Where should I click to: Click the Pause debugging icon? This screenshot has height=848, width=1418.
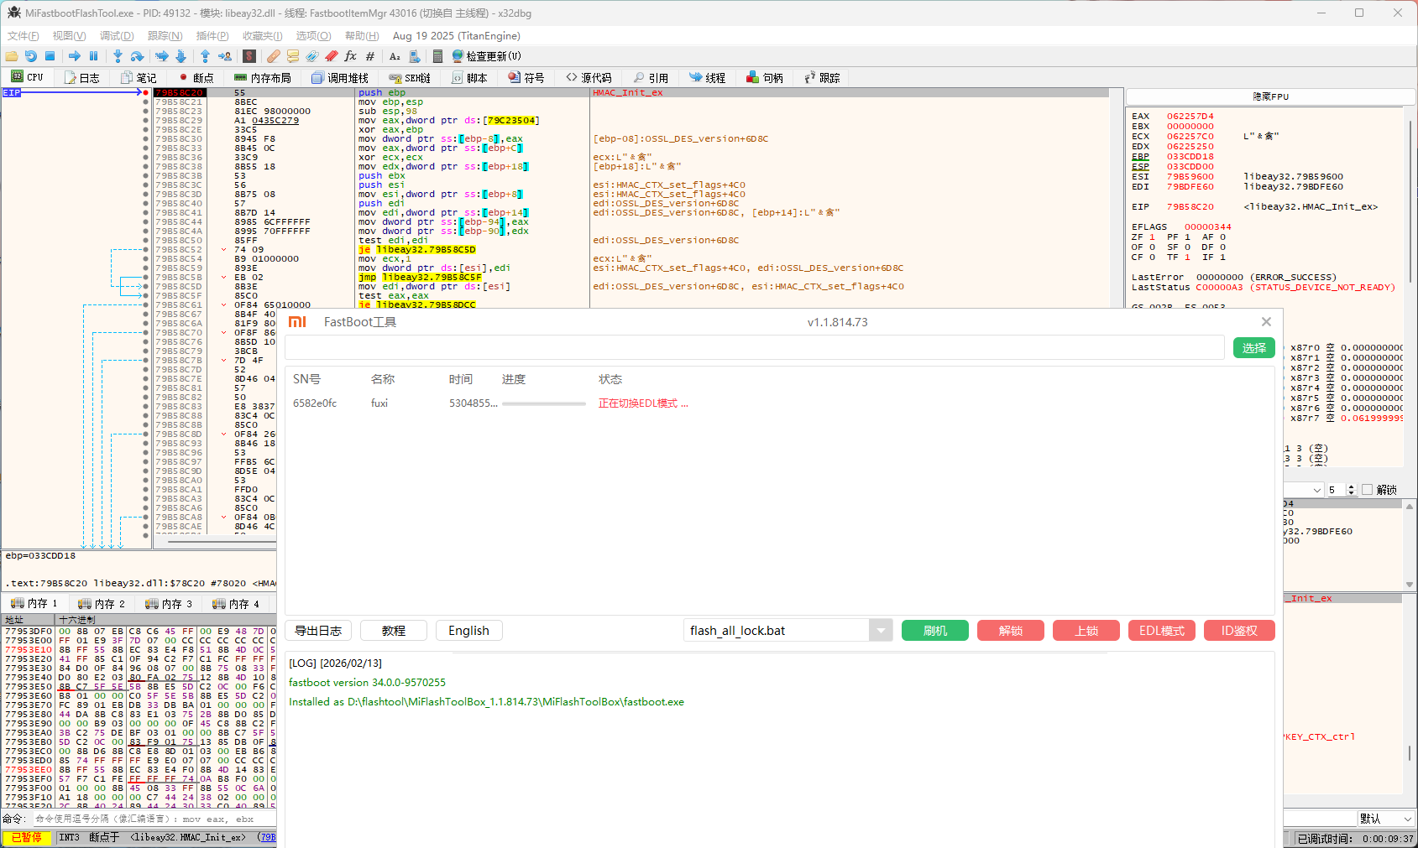coord(93,55)
